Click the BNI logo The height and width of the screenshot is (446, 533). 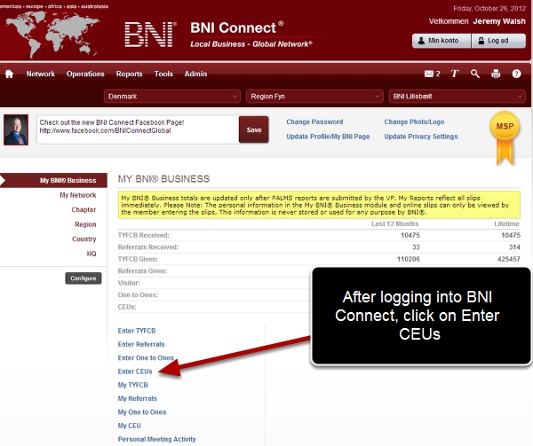click(150, 35)
